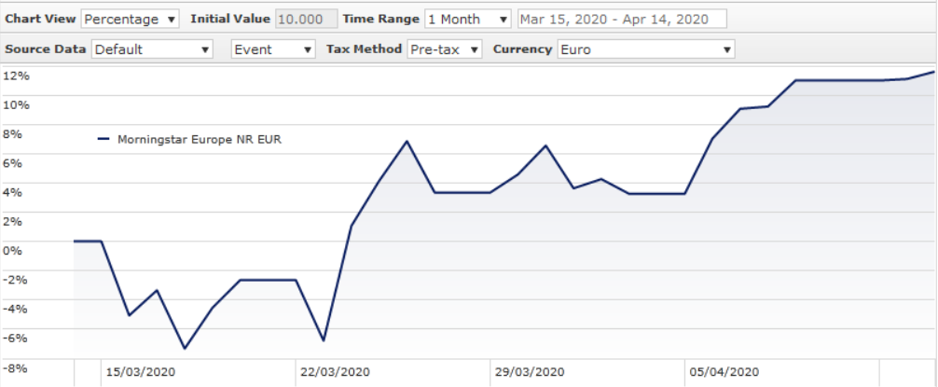The width and height of the screenshot is (938, 387).
Task: Click the 15/03/2020 x-axis date label
Action: pyautogui.click(x=141, y=371)
